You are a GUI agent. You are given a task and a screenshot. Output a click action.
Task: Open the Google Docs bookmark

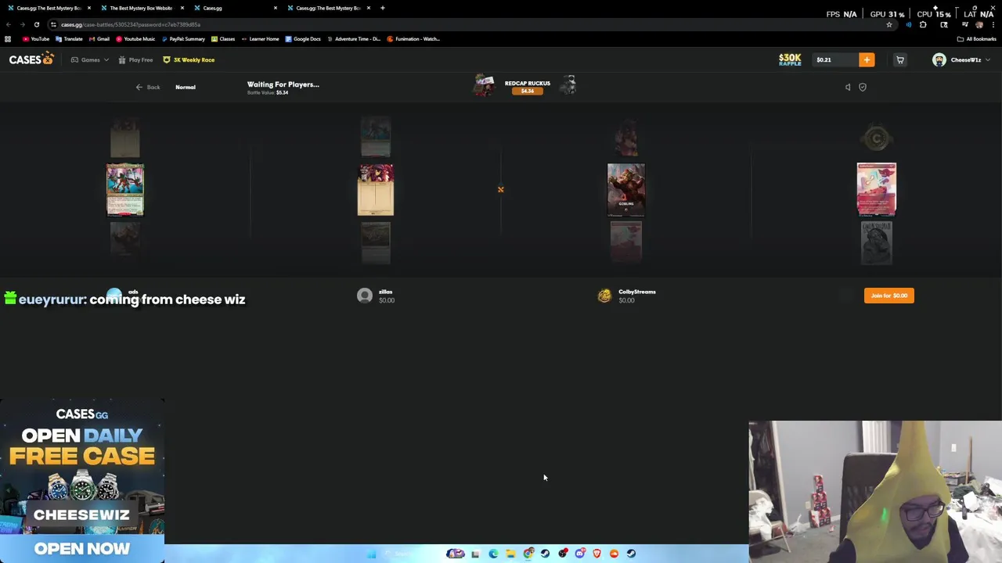click(303, 39)
